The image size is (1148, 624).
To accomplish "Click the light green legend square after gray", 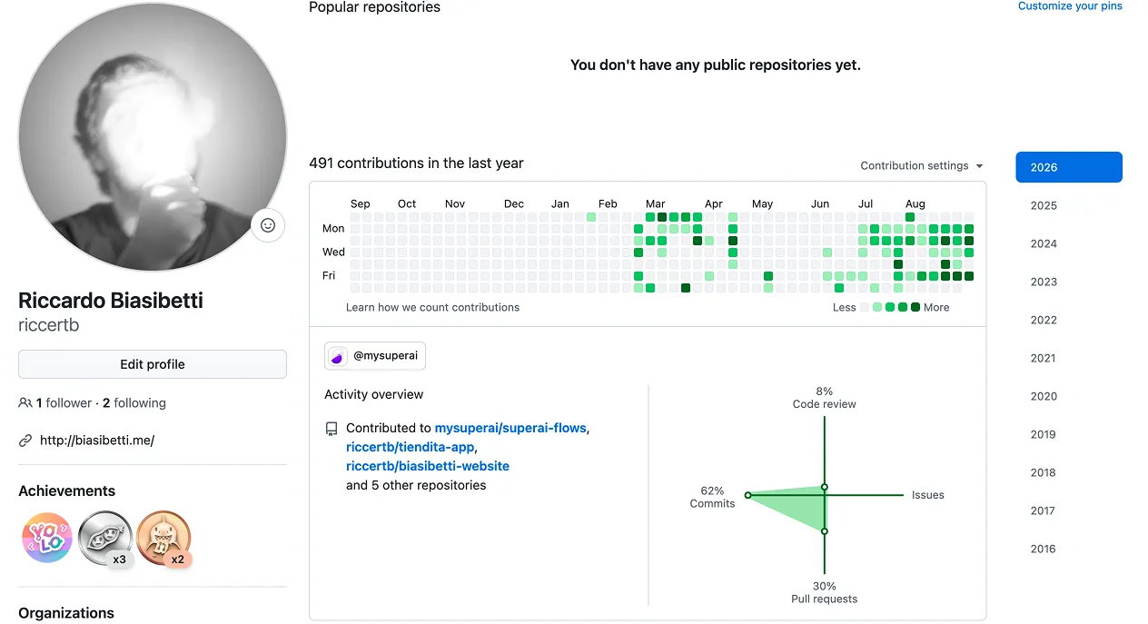I will pyautogui.click(x=877, y=307).
